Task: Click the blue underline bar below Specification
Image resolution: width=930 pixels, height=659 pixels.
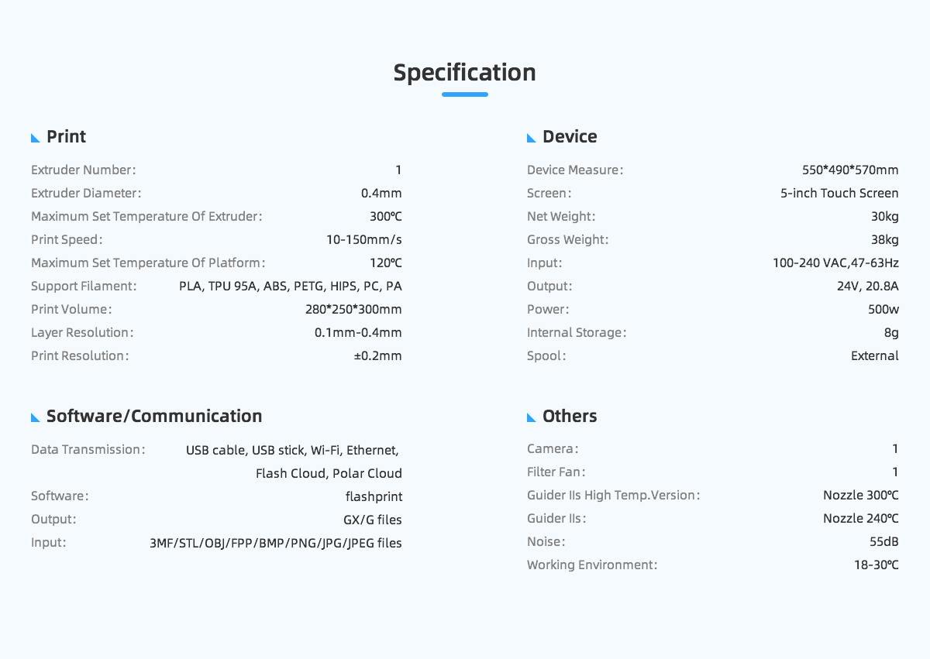Action: [465, 94]
